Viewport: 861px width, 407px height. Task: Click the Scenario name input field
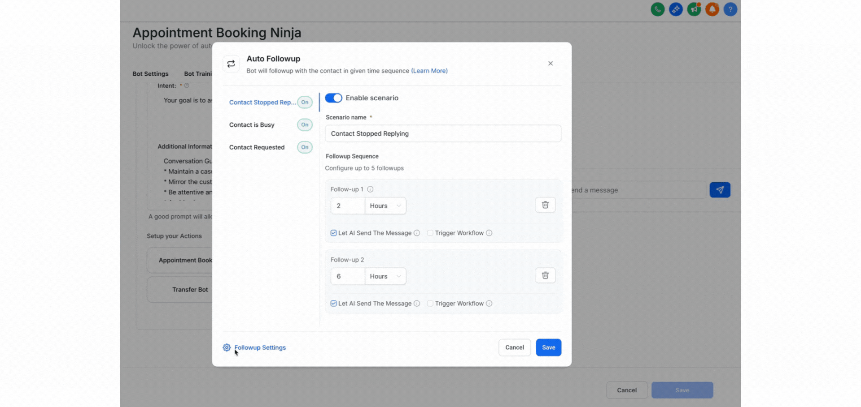point(443,133)
